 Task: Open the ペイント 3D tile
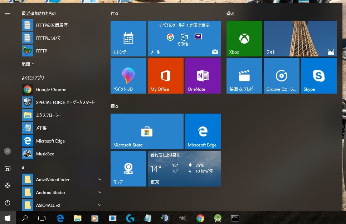coord(128,76)
